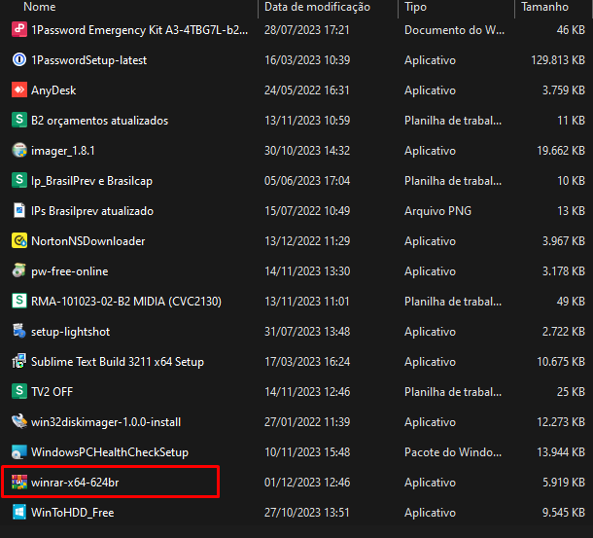Click the RMA-101023-02-B2 MIDIA spreadsheet icon
This screenshot has height=538, width=593.
click(19, 301)
